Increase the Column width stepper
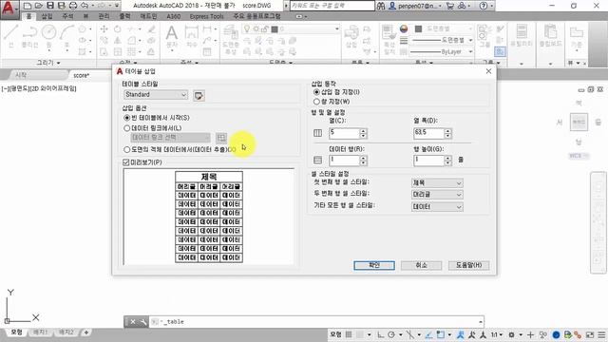 click(447, 131)
